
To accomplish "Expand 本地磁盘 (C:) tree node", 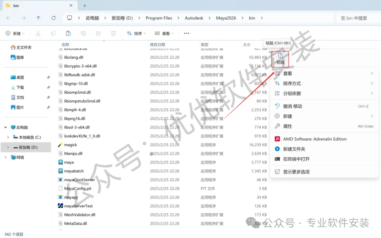I will click(x=8, y=137).
